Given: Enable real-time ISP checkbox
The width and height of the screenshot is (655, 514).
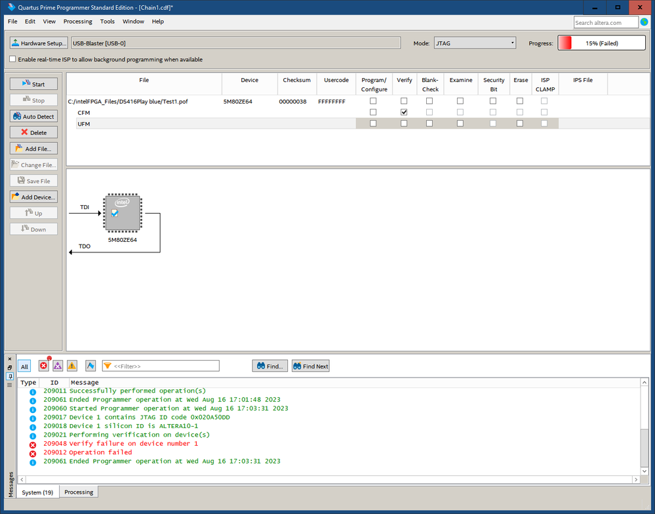Looking at the screenshot, I should click(x=12, y=59).
